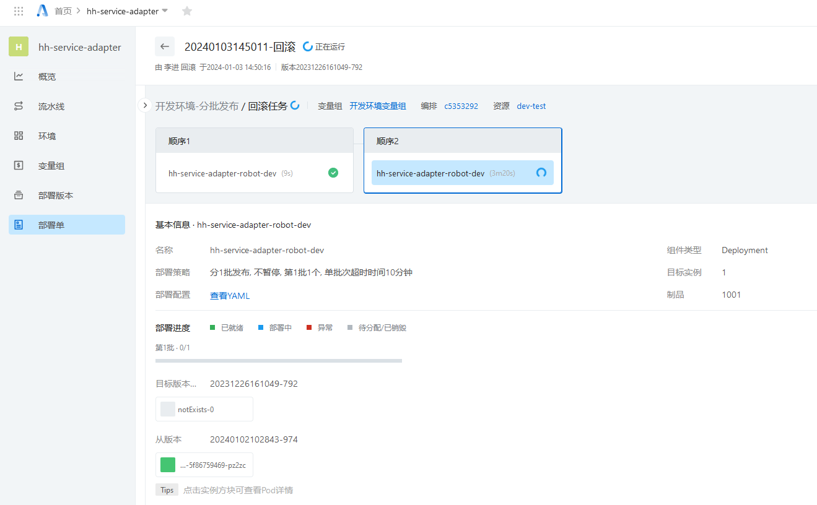Click the 回滚任务 loading spinner
Viewport: 817px width, 505px height.
[295, 106]
